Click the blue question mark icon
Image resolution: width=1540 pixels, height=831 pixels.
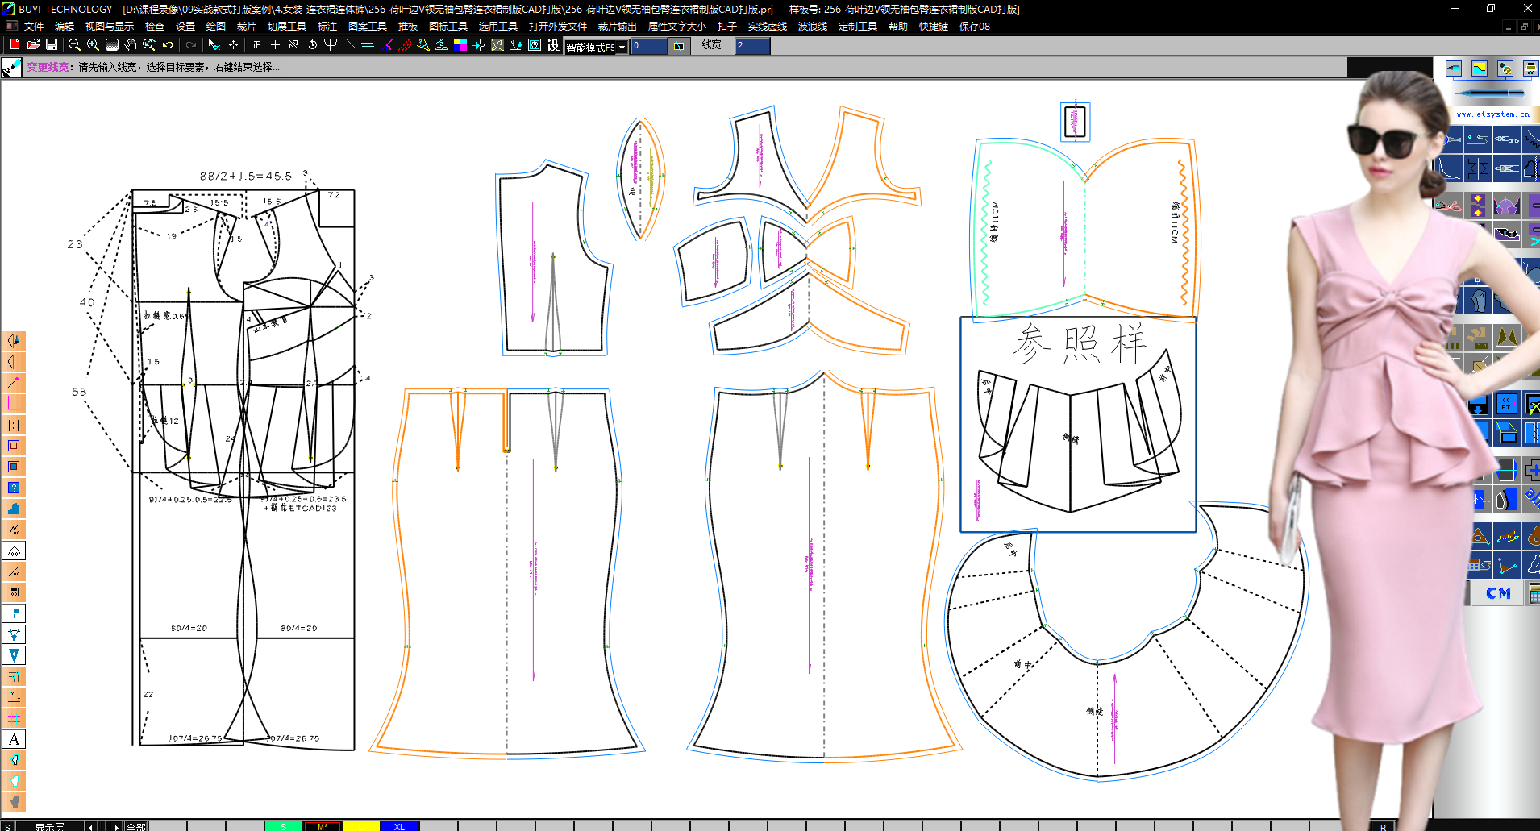click(x=14, y=488)
